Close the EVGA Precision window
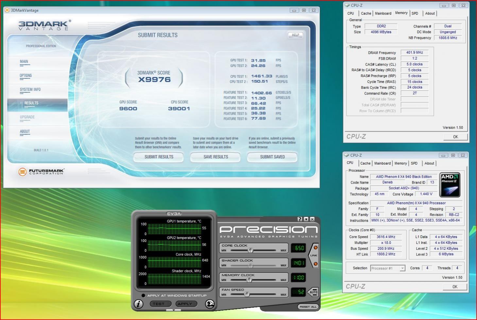The width and height of the screenshot is (477, 320). (312, 219)
